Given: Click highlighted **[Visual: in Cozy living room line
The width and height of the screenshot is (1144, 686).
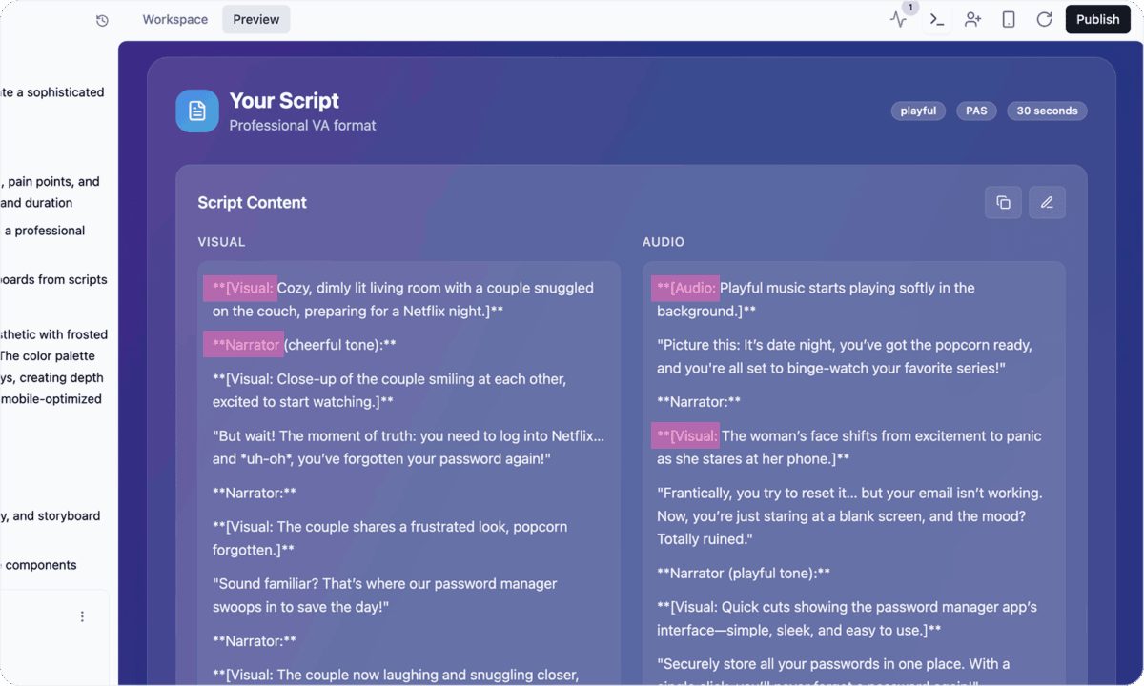Looking at the screenshot, I should coord(240,288).
